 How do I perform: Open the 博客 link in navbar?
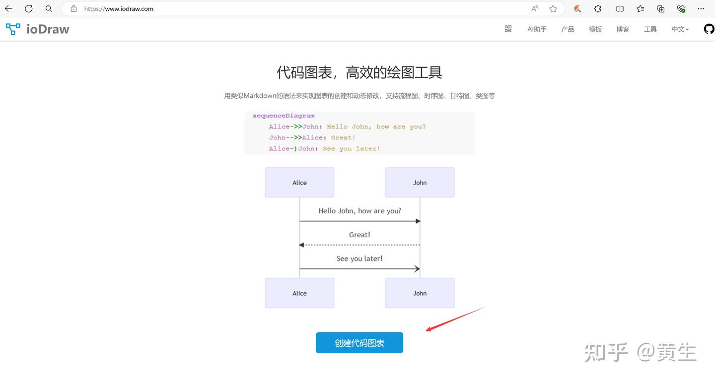623,29
